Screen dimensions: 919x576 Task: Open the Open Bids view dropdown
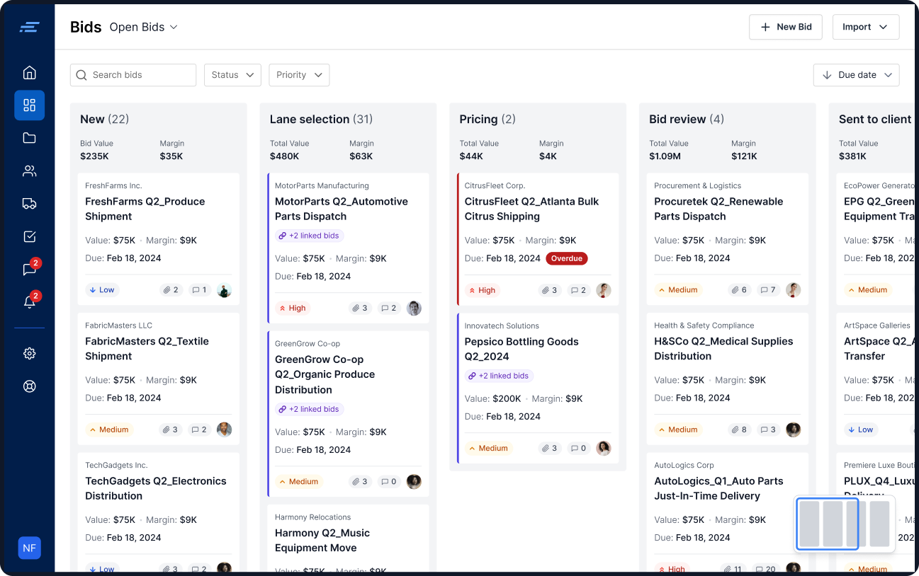[x=144, y=27]
